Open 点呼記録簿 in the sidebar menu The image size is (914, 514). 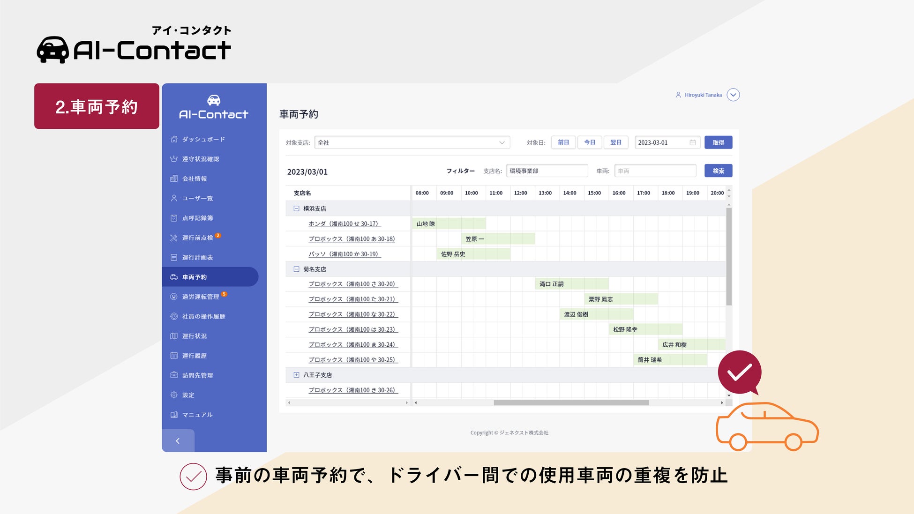[x=197, y=218]
